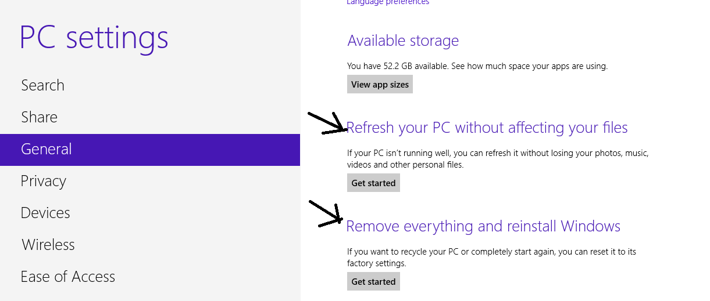
Task: Open the Language preferences link
Action: (x=388, y=2)
